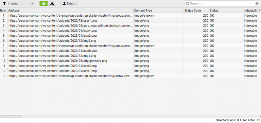
Task: Sort by Status Code column header
Action: tap(196, 11)
